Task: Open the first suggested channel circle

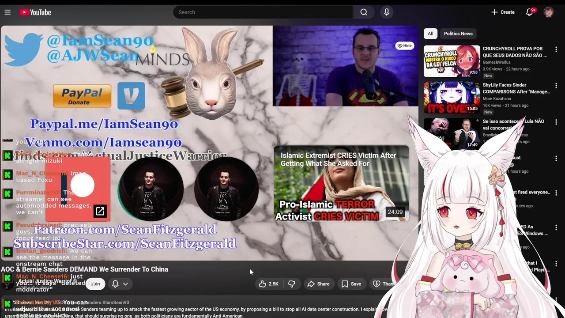Action: coord(151,188)
